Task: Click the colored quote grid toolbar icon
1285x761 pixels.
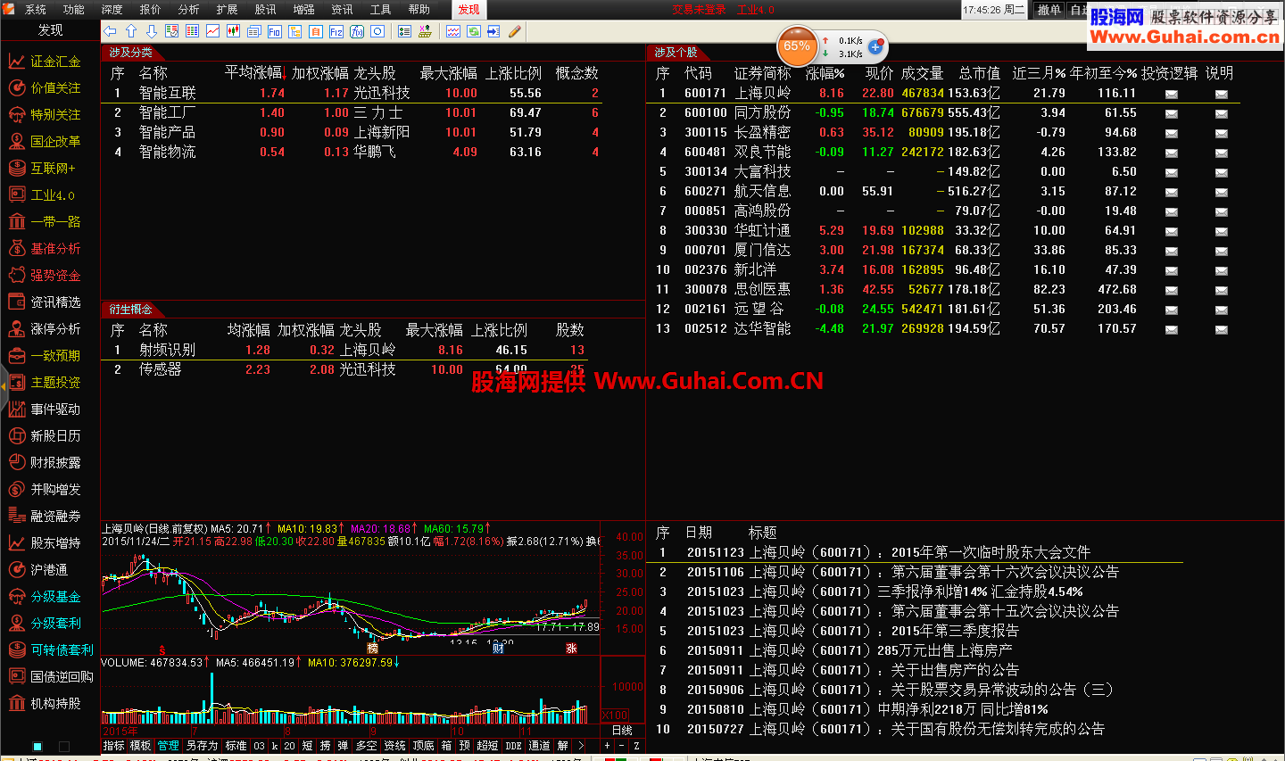Action: [193, 31]
